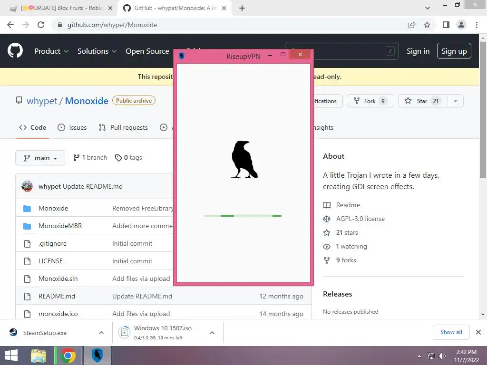Open Chrome side panel icon

click(x=446, y=25)
